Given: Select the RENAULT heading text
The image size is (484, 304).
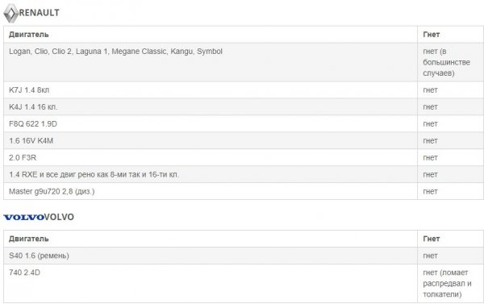Looking at the screenshot, I should [40, 13].
